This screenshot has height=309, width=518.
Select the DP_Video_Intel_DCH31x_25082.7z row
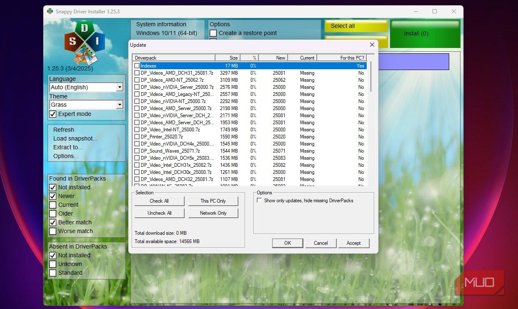click(x=250, y=165)
